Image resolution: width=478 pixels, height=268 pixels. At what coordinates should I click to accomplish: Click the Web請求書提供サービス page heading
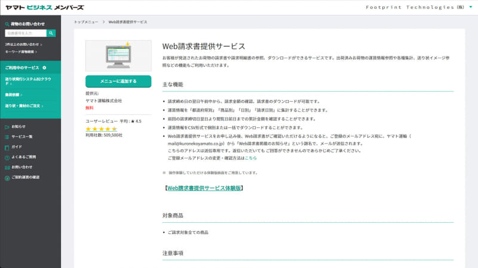pos(204,46)
